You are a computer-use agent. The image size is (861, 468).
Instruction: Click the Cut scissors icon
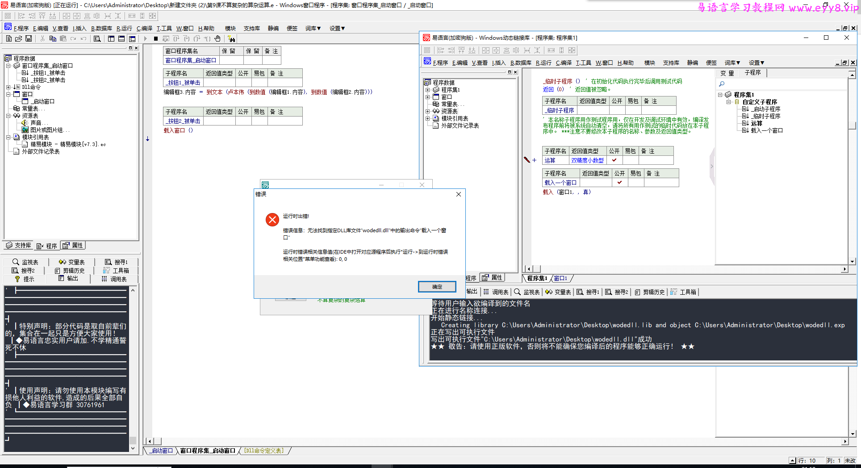42,39
